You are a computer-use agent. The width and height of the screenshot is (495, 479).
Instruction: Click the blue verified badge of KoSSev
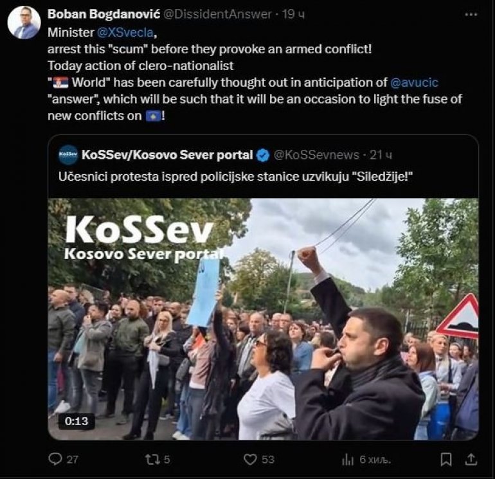coord(263,155)
